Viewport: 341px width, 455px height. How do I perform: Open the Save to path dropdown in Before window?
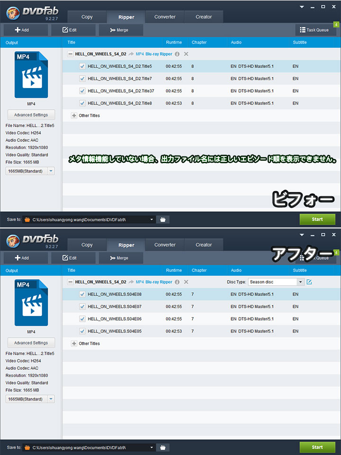152,219
